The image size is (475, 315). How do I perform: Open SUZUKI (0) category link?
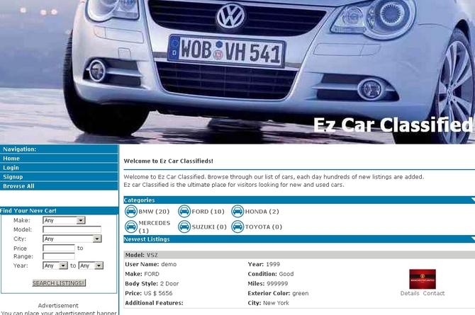(x=209, y=227)
